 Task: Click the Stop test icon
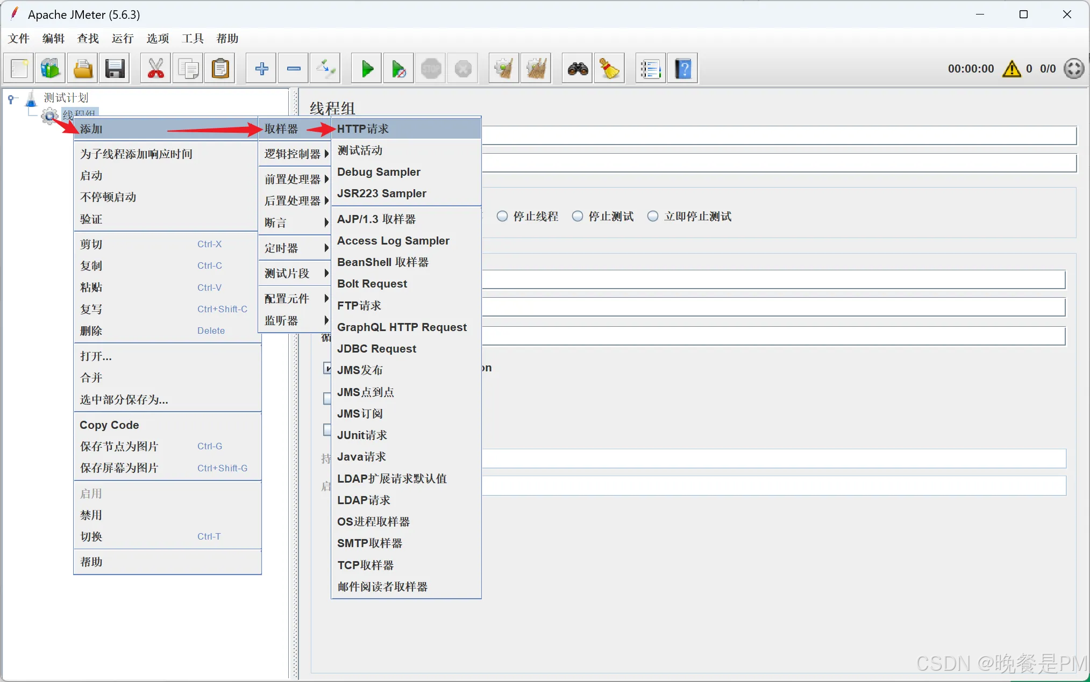(x=431, y=68)
